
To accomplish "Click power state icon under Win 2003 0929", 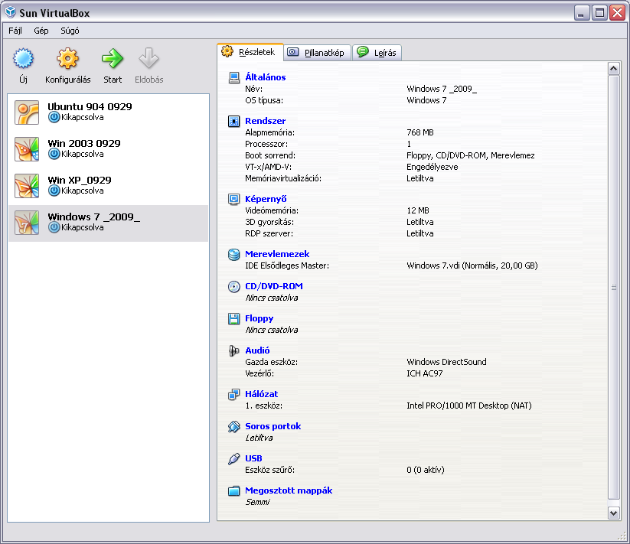I will (54, 154).
